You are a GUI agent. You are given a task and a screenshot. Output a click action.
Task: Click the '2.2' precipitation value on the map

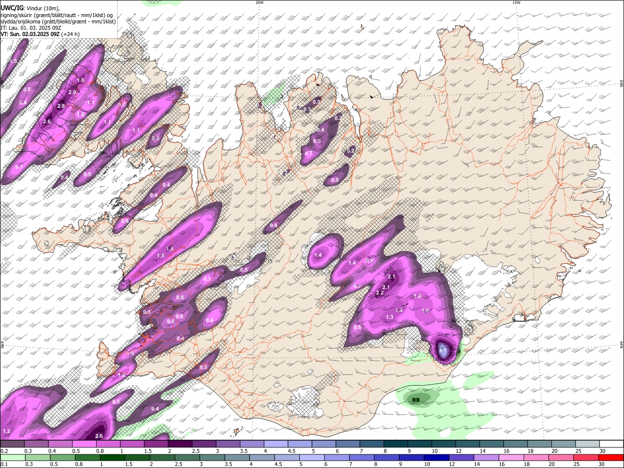[x=380, y=292]
